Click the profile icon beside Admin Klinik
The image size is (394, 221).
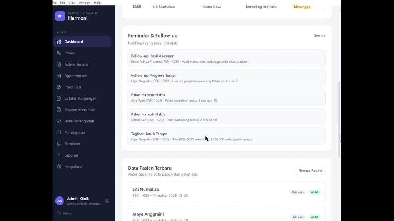pos(107,201)
